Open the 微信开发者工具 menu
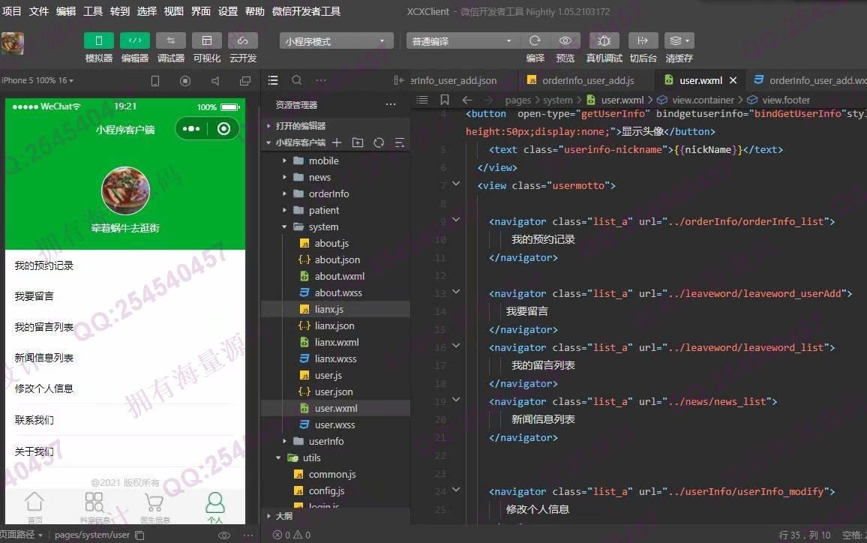The width and height of the screenshot is (867, 543). pos(306,11)
